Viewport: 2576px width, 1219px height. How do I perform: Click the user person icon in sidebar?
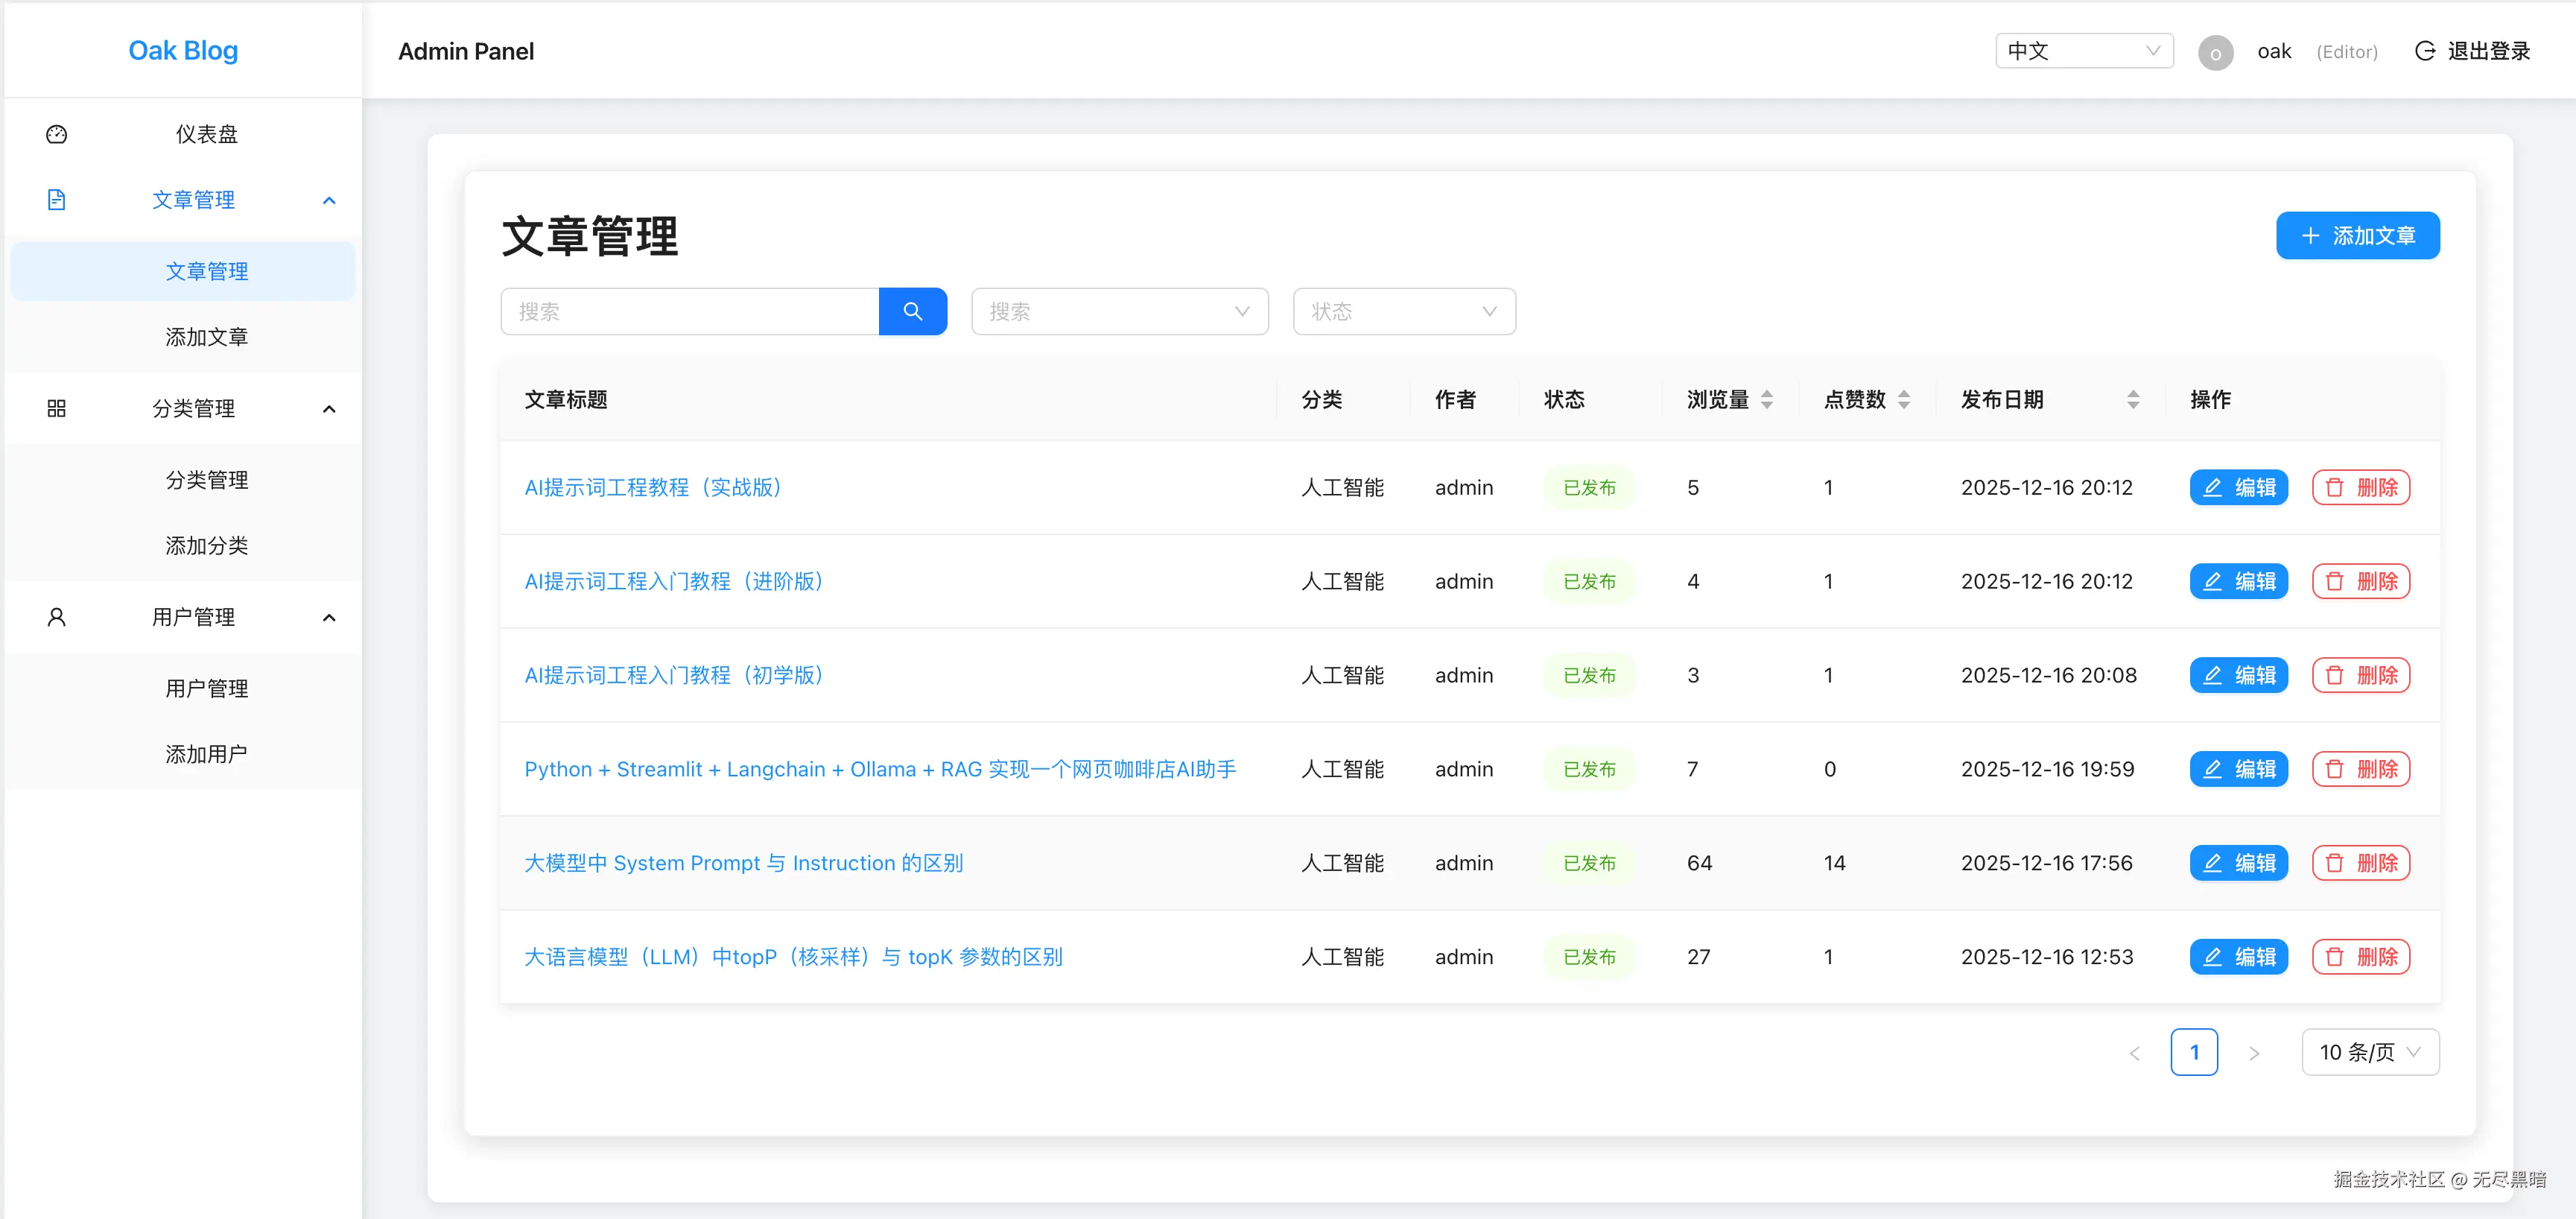tap(56, 617)
